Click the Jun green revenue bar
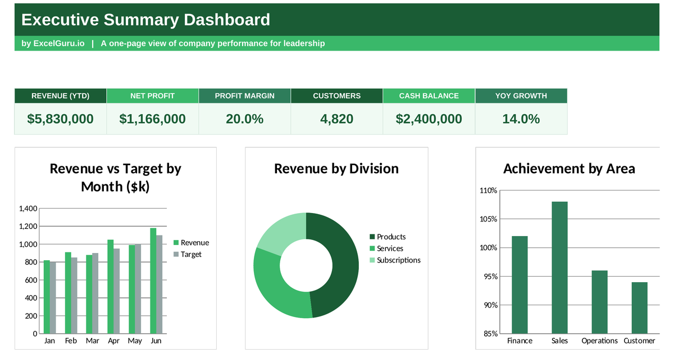Screen dimensions: 674x353 tap(153, 281)
